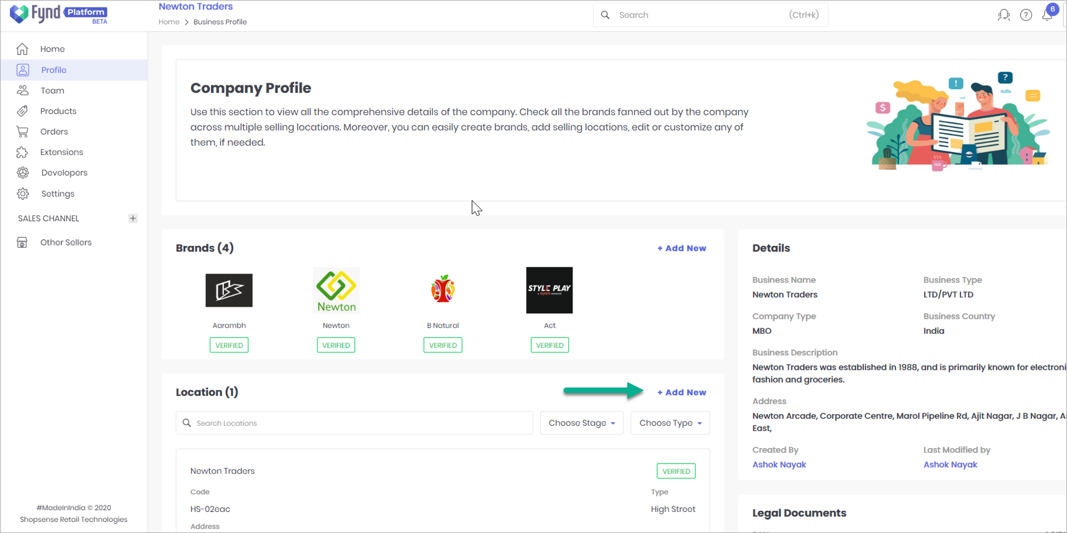Click the Extensions puzzle icon in sidebar
This screenshot has height=533, width=1067.
22,152
